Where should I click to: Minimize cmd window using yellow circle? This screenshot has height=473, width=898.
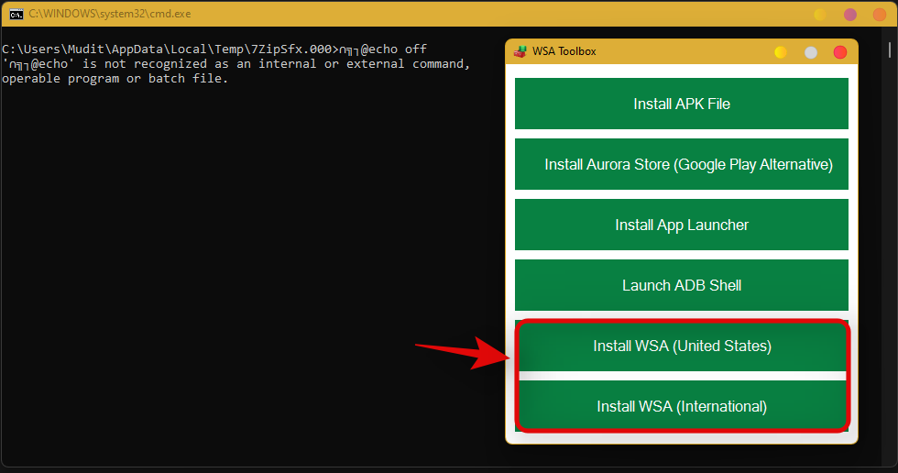pos(820,15)
